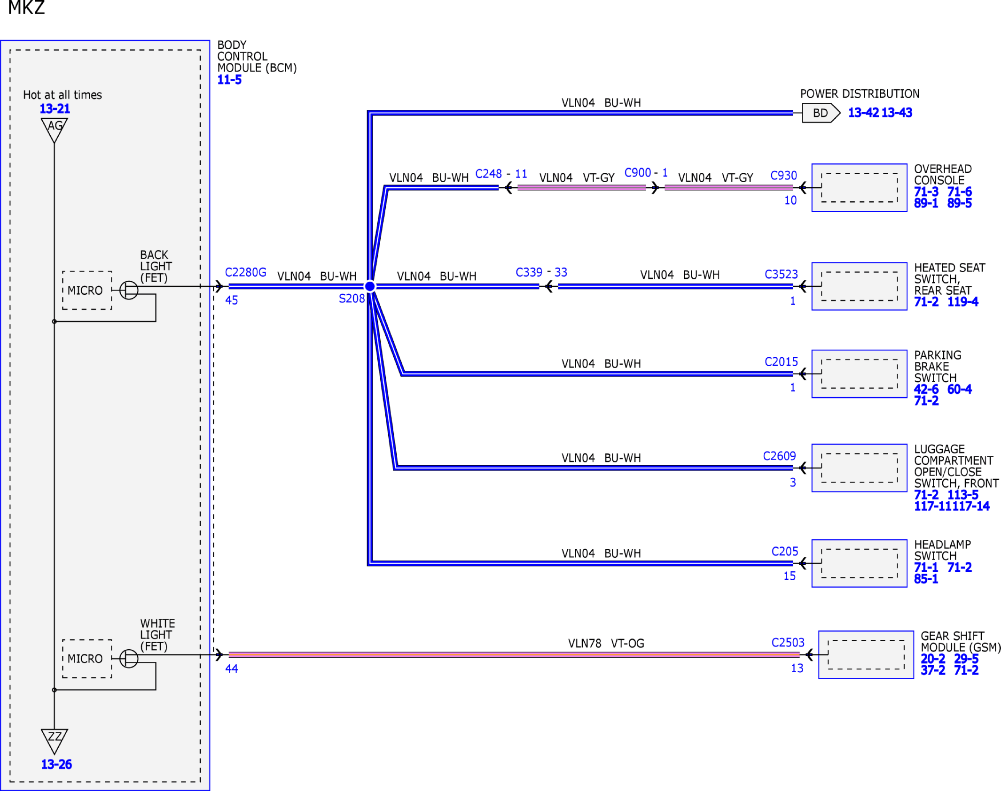1001x791 pixels.
Task: Open BCM reference 11-5 link
Action: pyautogui.click(x=229, y=80)
